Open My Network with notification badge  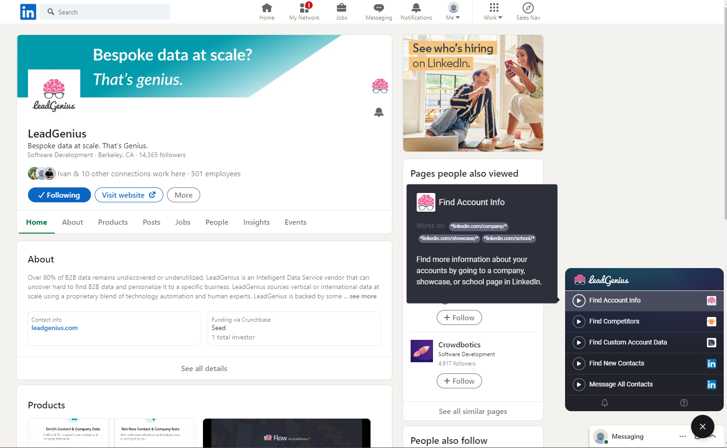[x=304, y=12]
